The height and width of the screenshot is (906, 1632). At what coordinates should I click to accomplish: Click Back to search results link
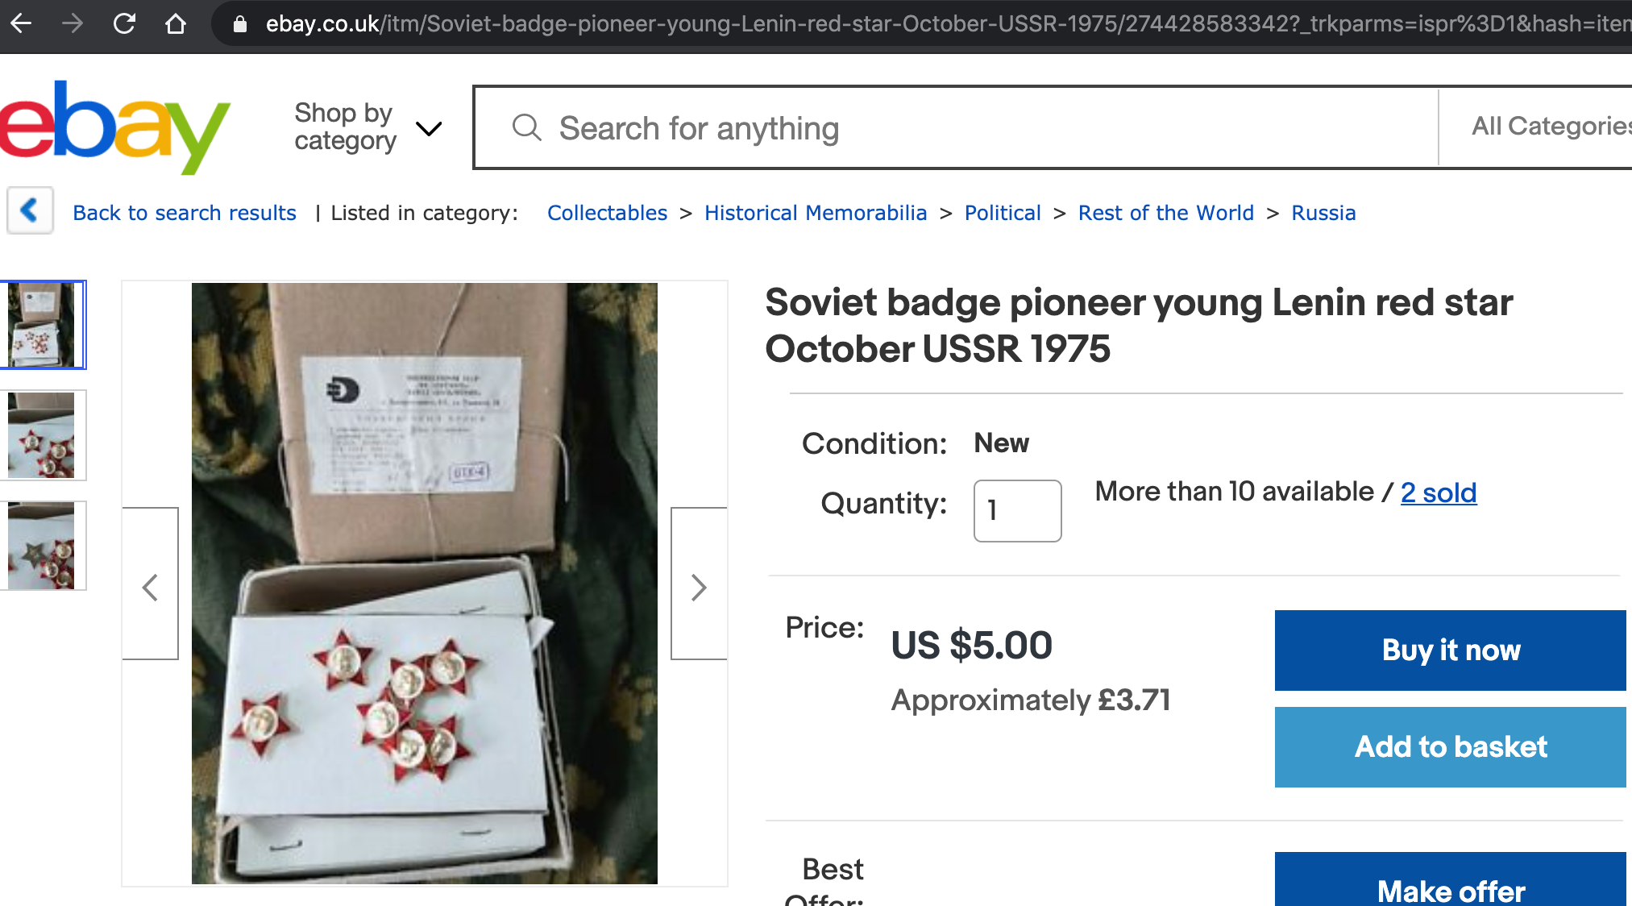pos(185,213)
